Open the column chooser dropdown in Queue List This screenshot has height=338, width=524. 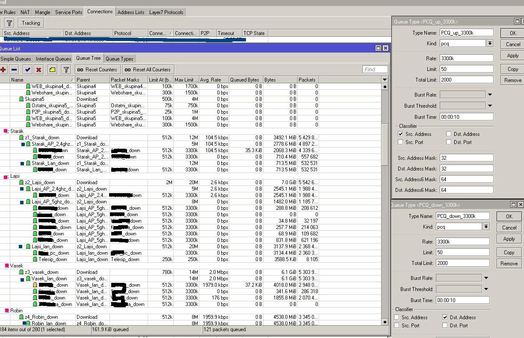[385, 79]
